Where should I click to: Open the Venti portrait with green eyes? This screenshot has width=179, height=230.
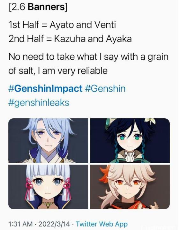click(130, 141)
